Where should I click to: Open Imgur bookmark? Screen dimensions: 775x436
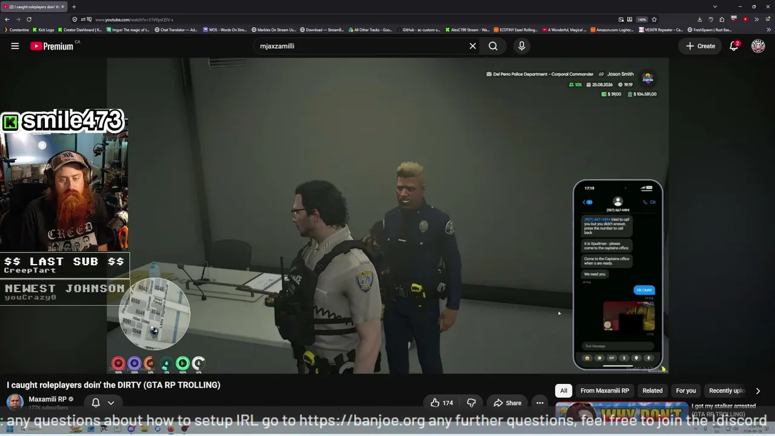tap(127, 30)
